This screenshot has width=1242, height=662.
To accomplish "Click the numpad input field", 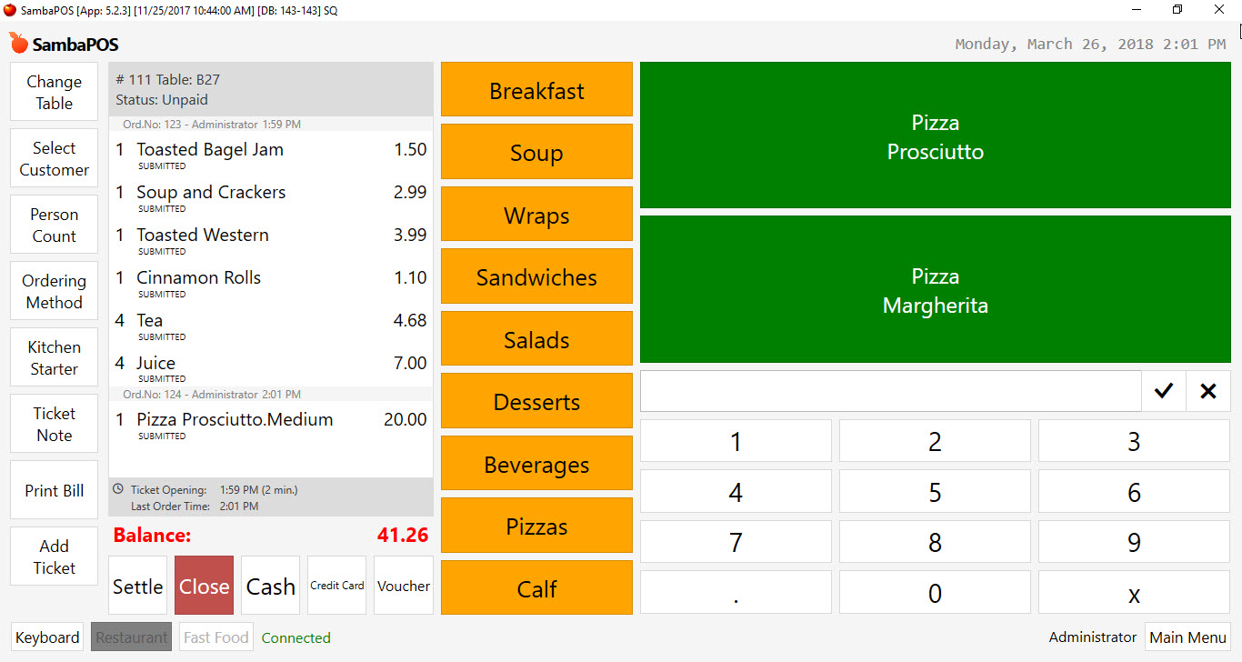I will coord(890,391).
